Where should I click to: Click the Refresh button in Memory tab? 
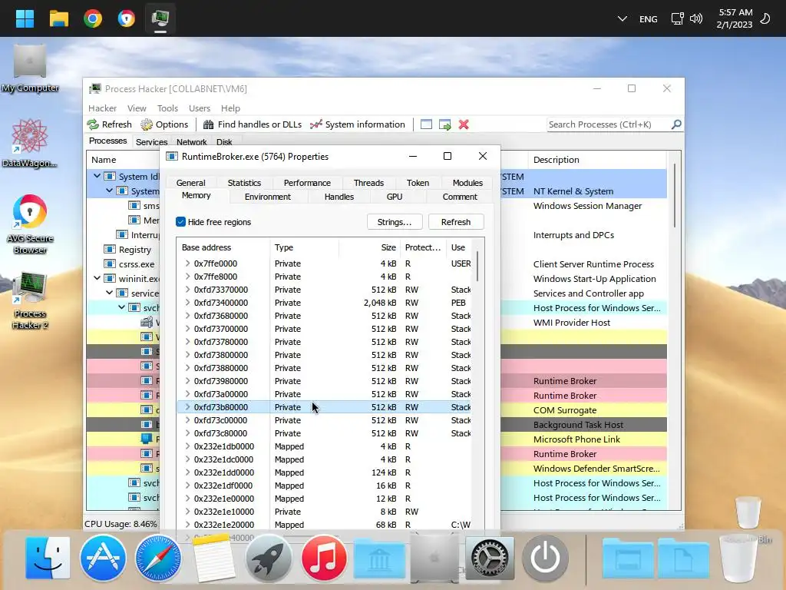coord(456,222)
